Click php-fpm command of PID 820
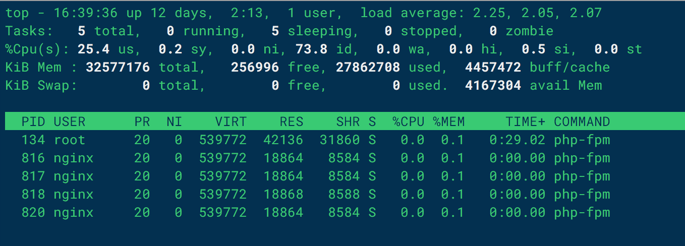Screen dimensions: 685x246 coord(582,212)
